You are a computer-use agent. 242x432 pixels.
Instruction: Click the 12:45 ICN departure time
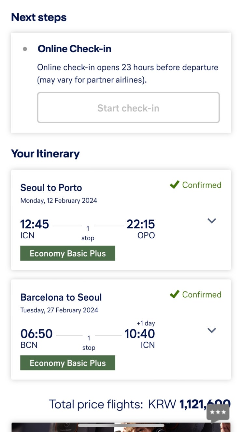pyautogui.click(x=35, y=224)
